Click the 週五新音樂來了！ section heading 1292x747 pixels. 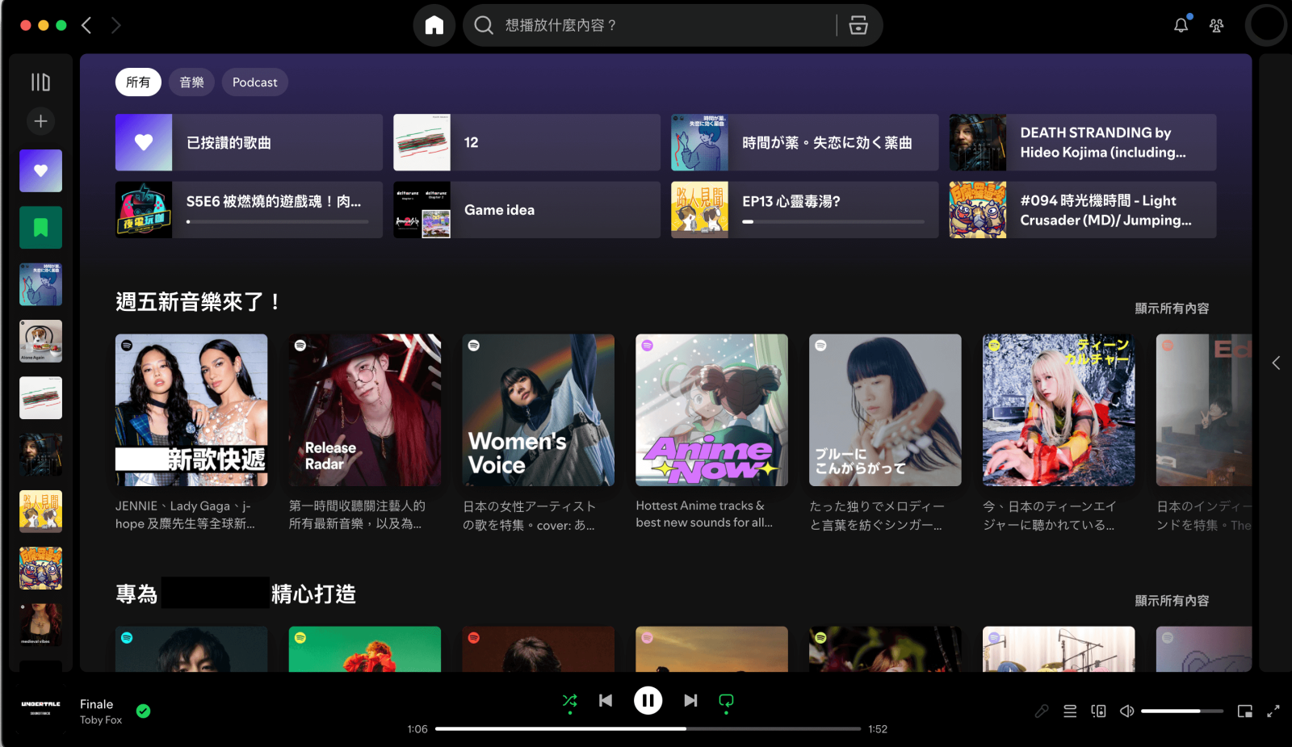[x=198, y=302]
